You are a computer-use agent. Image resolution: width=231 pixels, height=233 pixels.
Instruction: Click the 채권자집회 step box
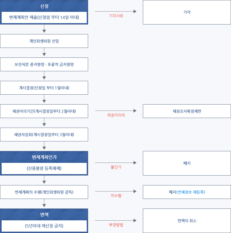coord(44,135)
